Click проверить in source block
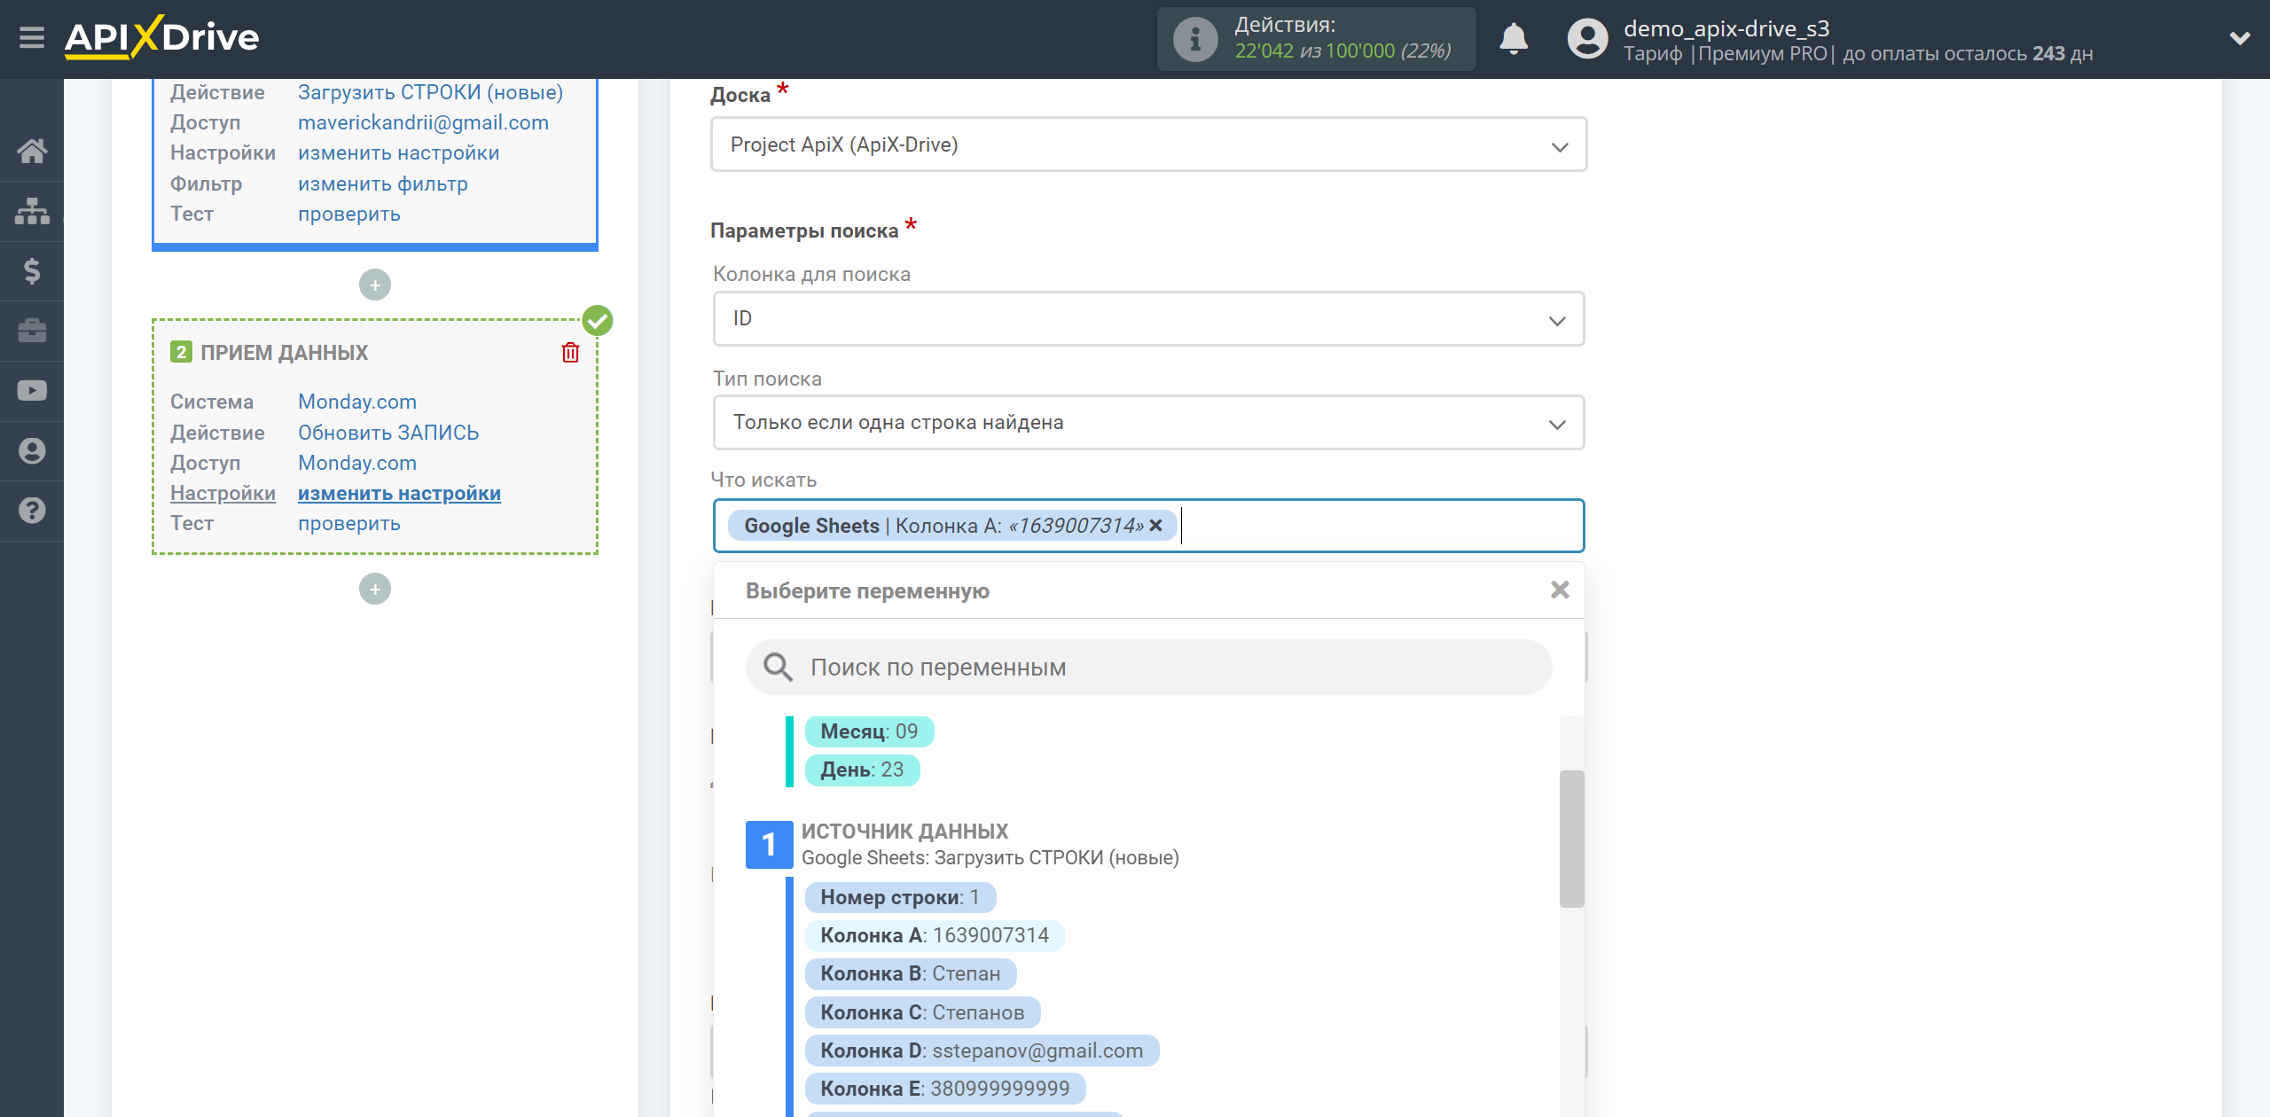The image size is (2270, 1117). click(x=349, y=215)
